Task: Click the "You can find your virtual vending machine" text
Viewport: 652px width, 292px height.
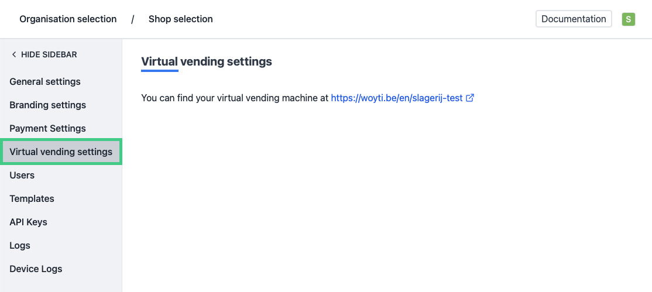Action: [235, 98]
